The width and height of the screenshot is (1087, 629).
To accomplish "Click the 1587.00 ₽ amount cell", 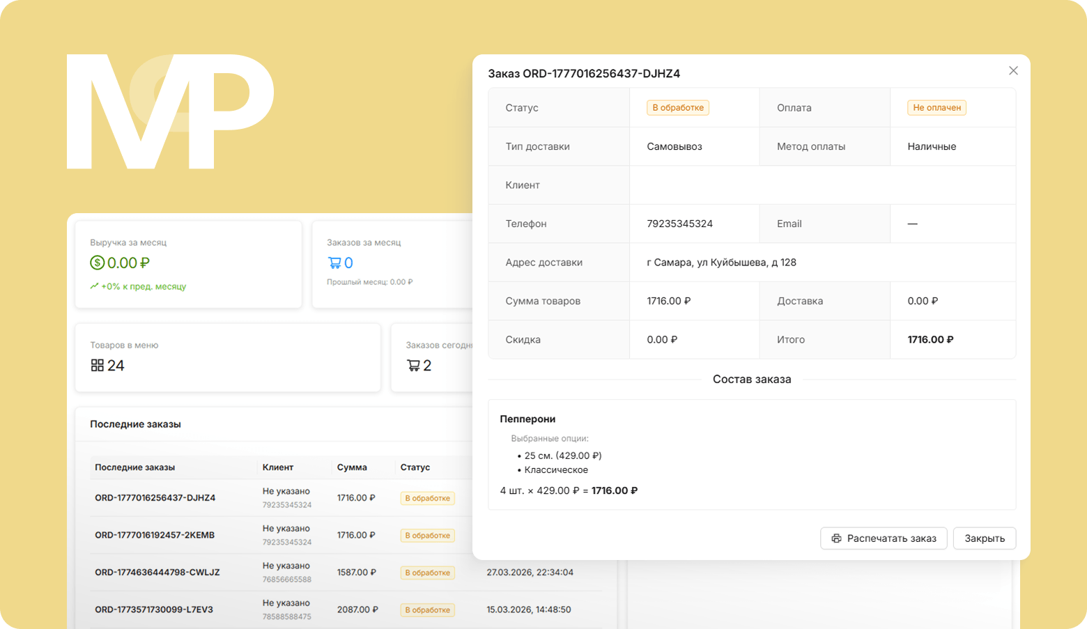I will pyautogui.click(x=356, y=573).
